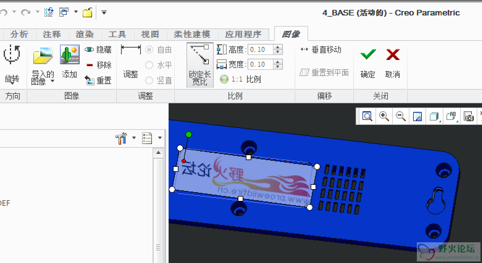Go to the 应用程序 ribbon tab
The height and width of the screenshot is (263, 482).
243,34
